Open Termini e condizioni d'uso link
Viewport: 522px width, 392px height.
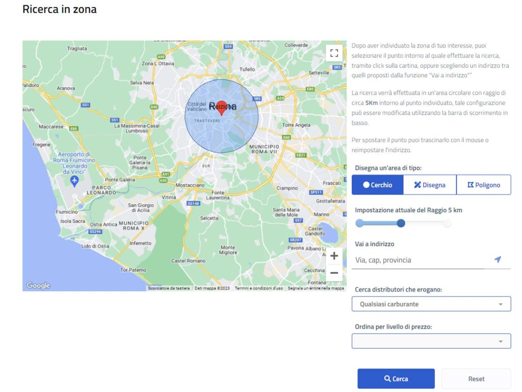click(x=258, y=288)
